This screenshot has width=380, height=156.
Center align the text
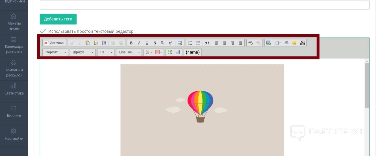coord(225,43)
